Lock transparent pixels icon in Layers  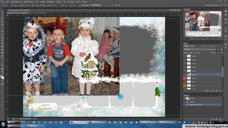192,53
